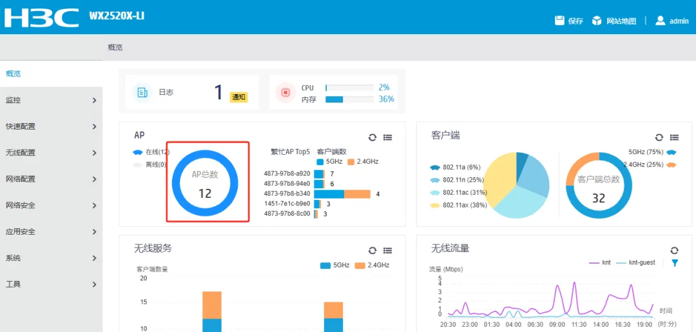Open the log document icon
The image size is (696, 332).
(142, 92)
